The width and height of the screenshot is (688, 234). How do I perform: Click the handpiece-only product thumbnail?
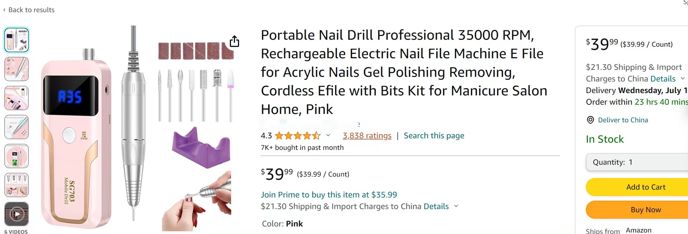click(x=16, y=69)
